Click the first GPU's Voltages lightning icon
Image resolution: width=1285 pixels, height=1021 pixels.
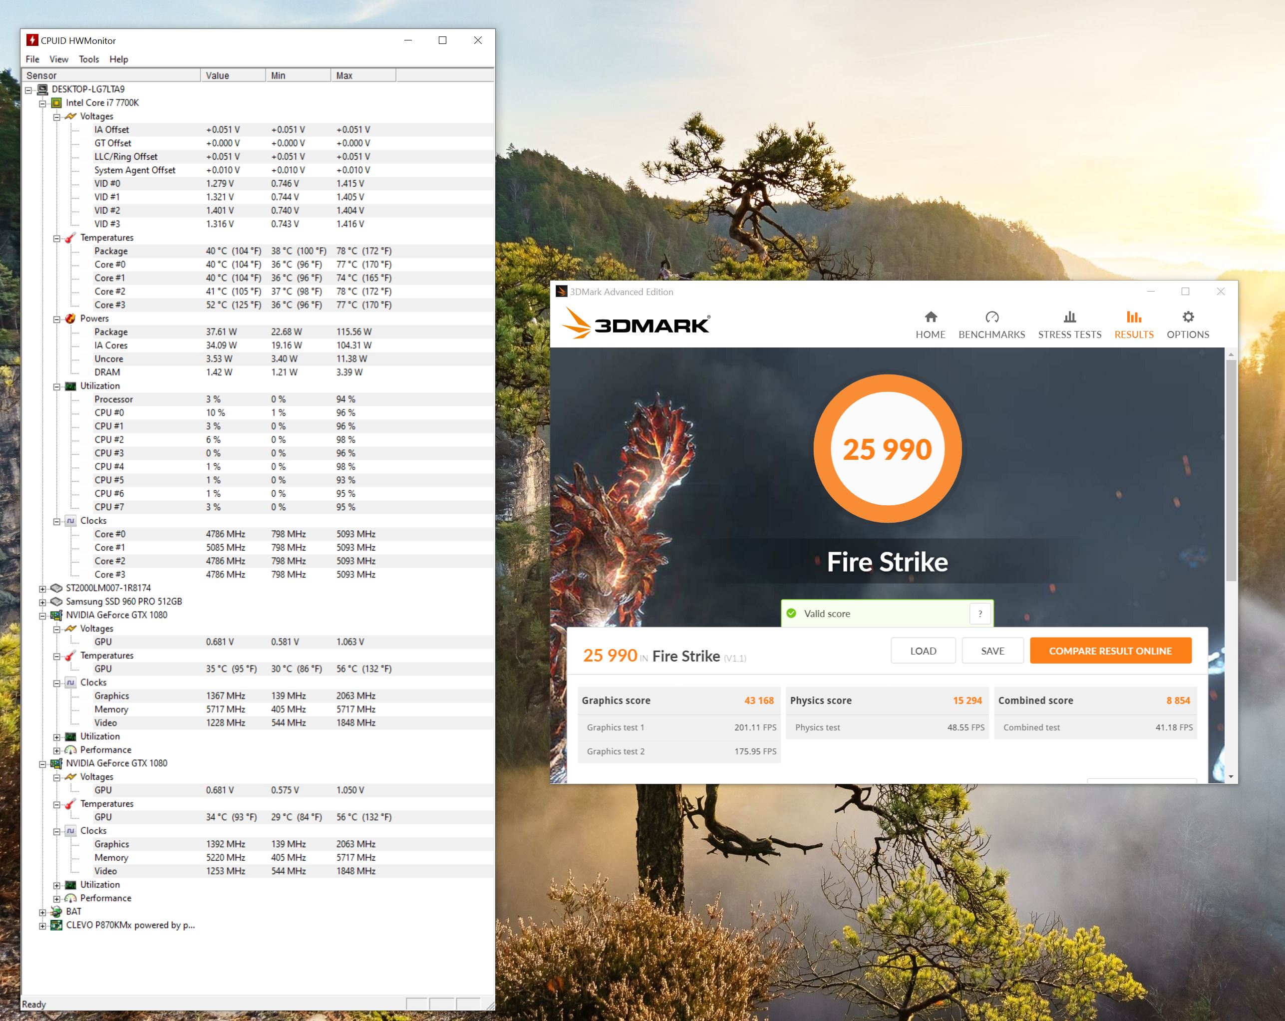point(70,628)
